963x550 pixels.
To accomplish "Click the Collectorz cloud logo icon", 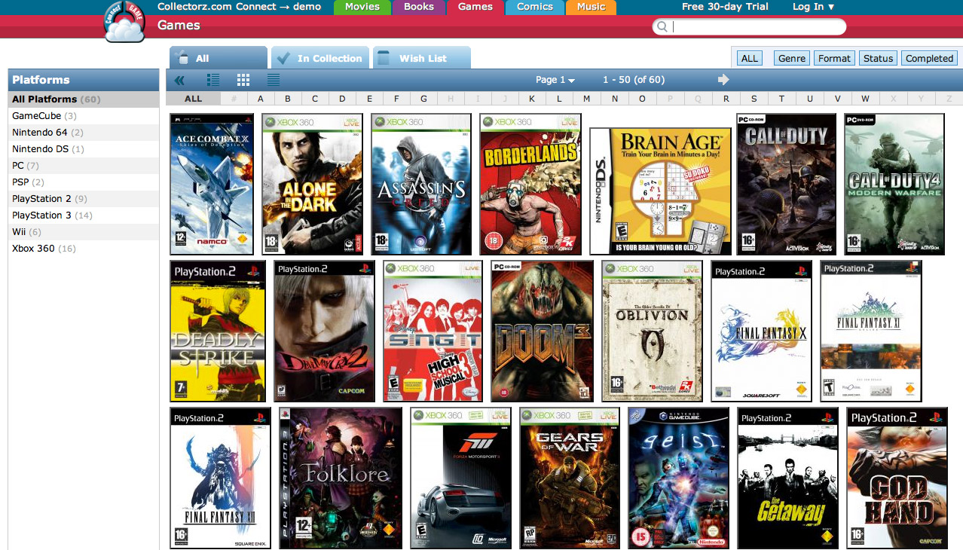I will pyautogui.click(x=124, y=22).
